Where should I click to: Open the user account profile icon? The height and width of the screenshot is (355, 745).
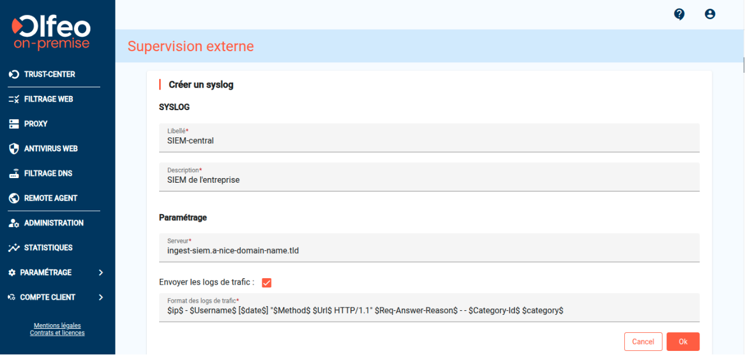(709, 14)
